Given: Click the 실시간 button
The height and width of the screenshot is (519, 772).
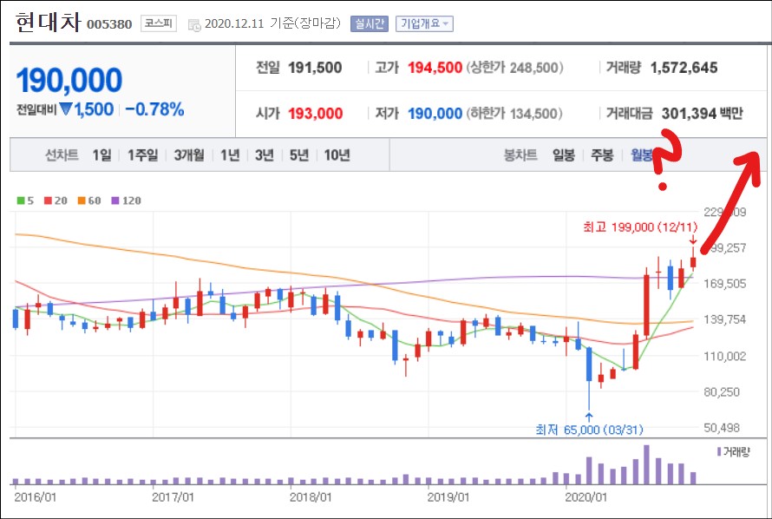Looking at the screenshot, I should (370, 23).
